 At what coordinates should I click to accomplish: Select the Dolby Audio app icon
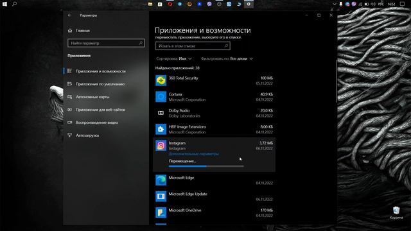(161, 113)
